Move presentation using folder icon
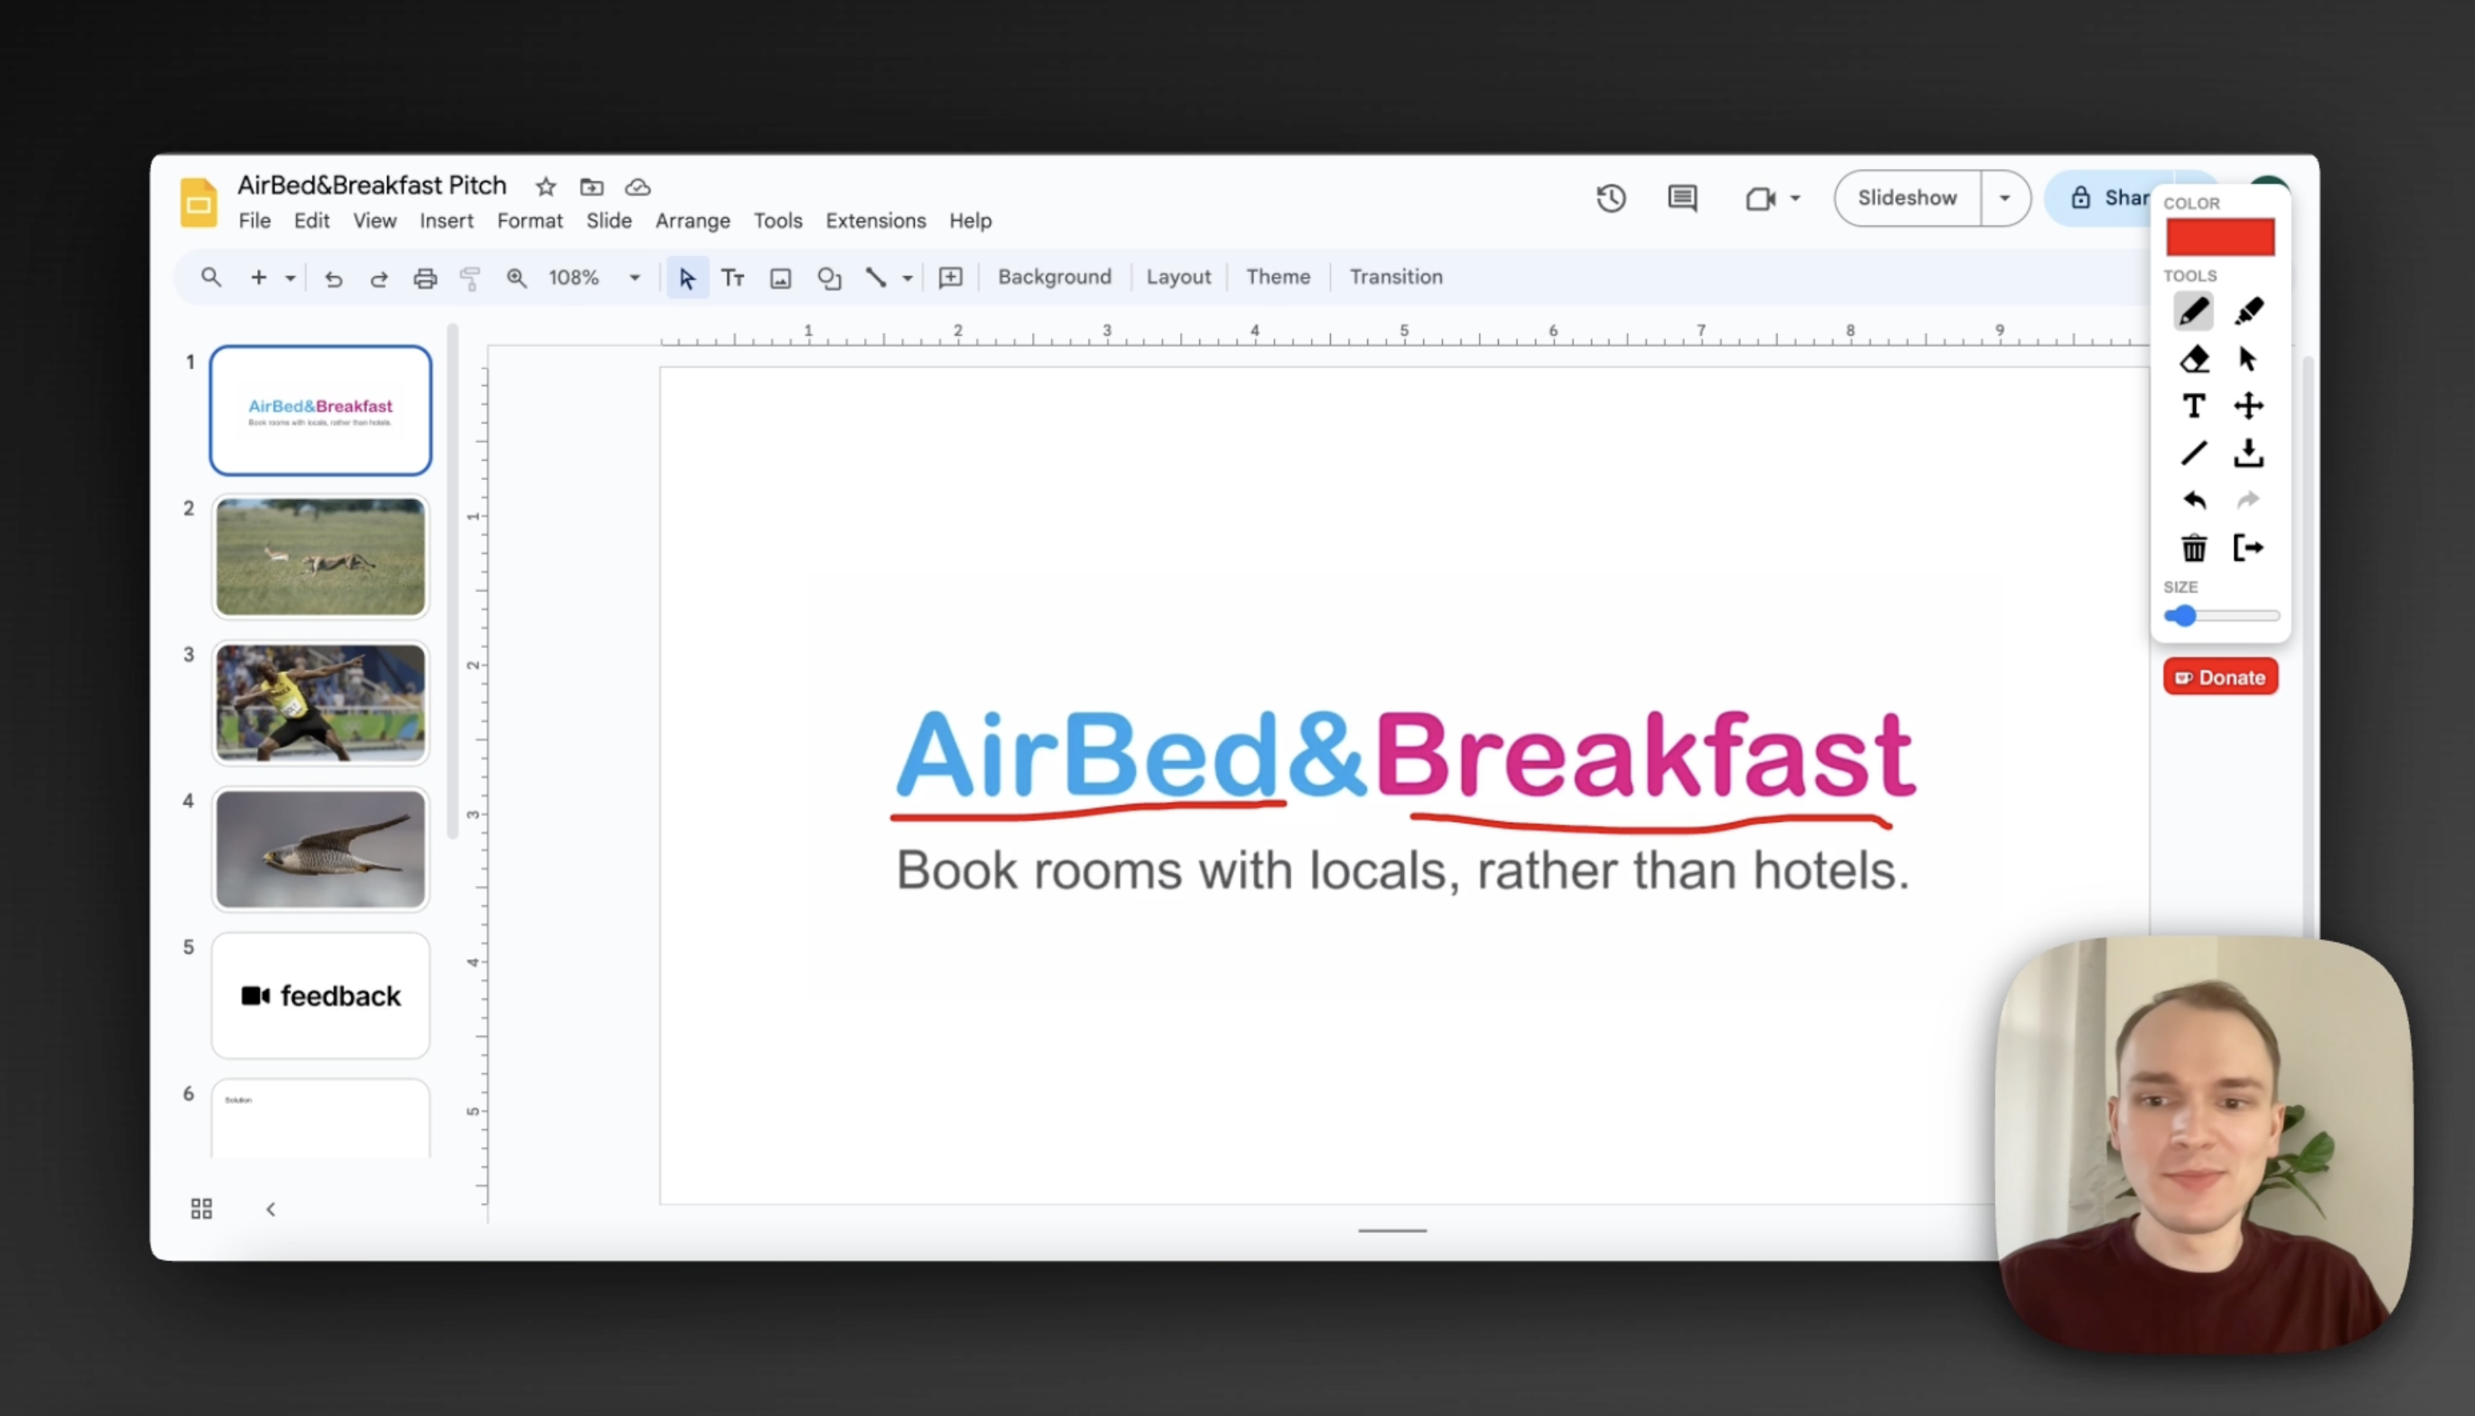The height and width of the screenshot is (1416, 2475). pos(591,186)
